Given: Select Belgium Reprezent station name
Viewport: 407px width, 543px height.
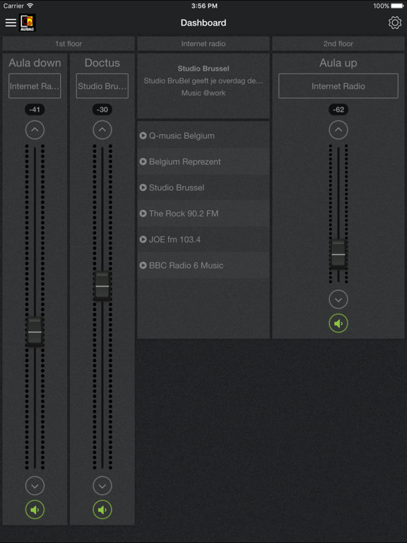Looking at the screenshot, I should tap(185, 162).
